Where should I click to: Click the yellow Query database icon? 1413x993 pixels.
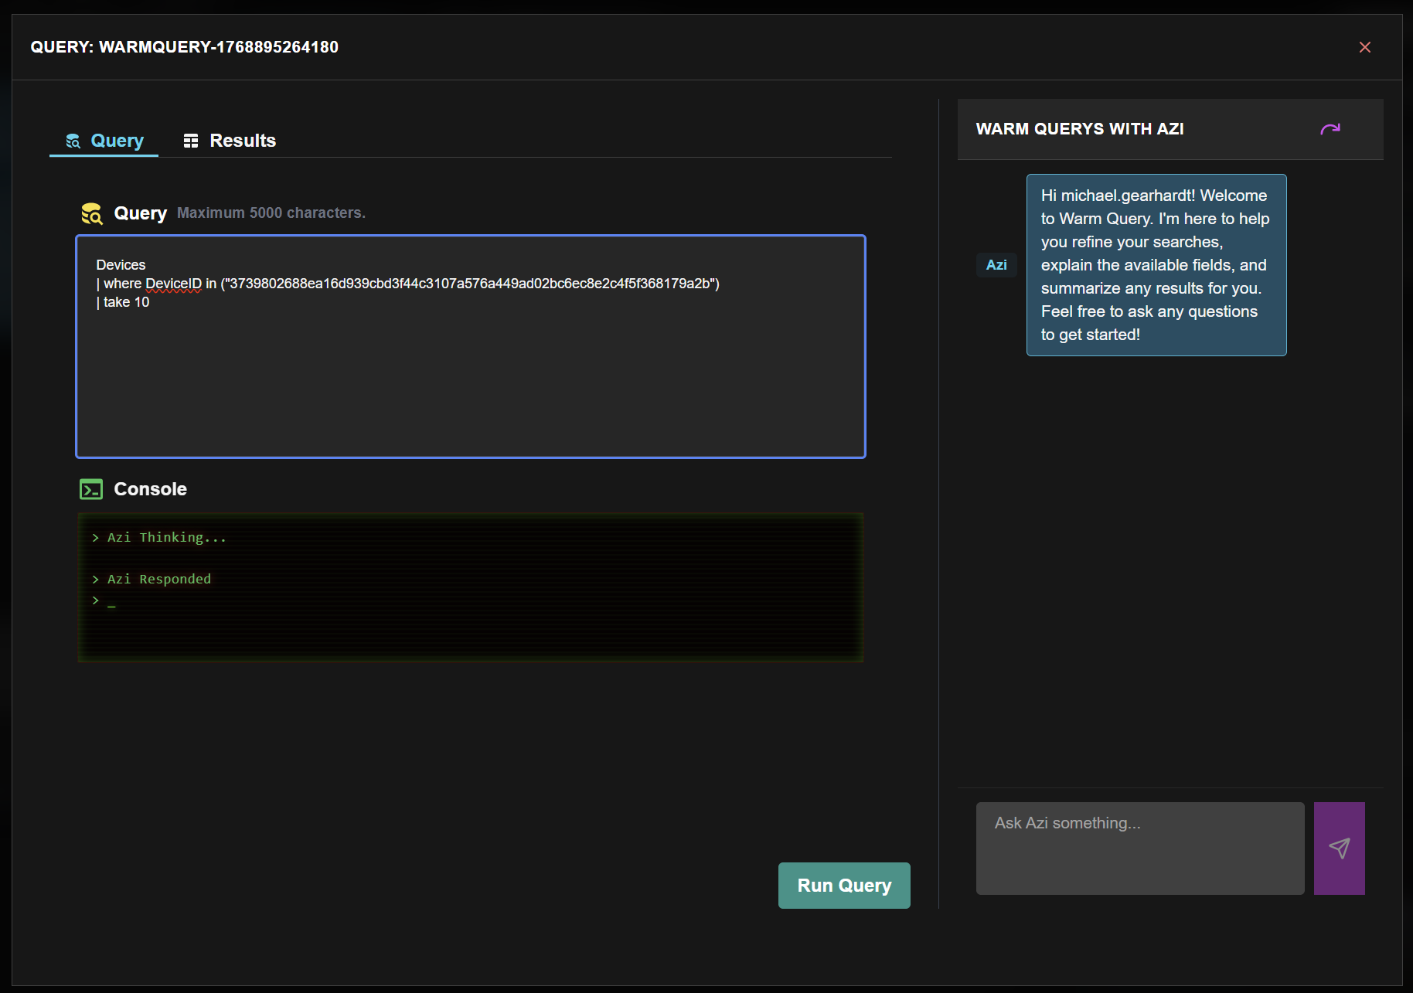[x=92, y=213]
